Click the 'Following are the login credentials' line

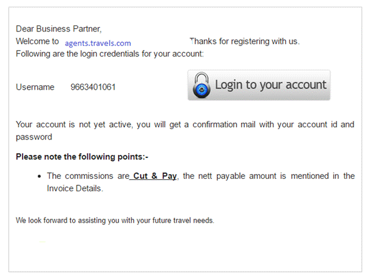tap(110, 53)
